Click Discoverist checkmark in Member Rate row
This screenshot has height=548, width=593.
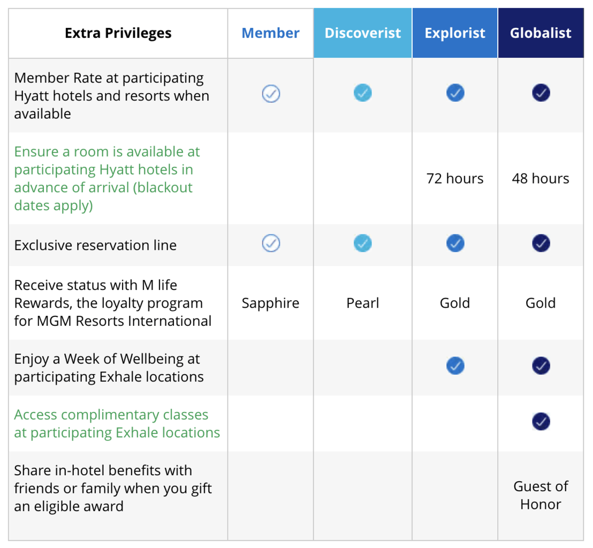click(x=362, y=93)
